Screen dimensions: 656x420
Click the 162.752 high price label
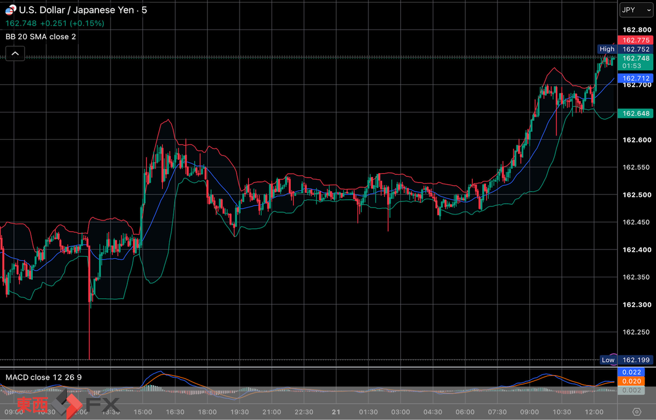[x=635, y=49]
